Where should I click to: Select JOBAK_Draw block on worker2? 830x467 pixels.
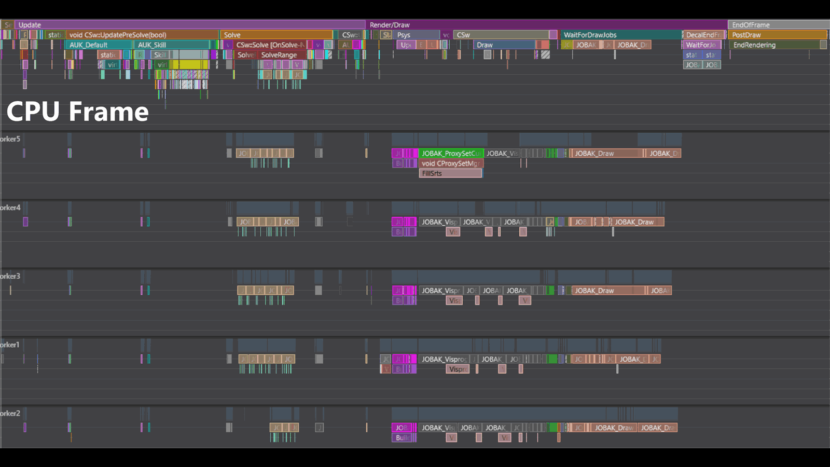click(614, 428)
